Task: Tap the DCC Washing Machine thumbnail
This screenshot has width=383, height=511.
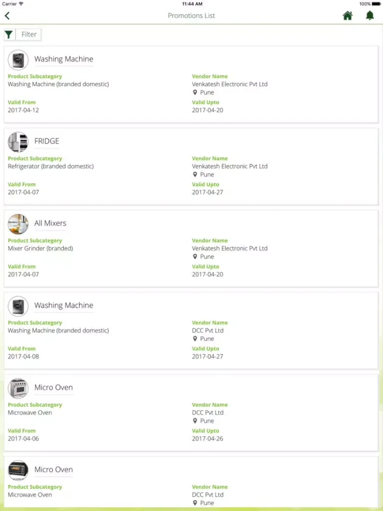Action: coord(18,306)
